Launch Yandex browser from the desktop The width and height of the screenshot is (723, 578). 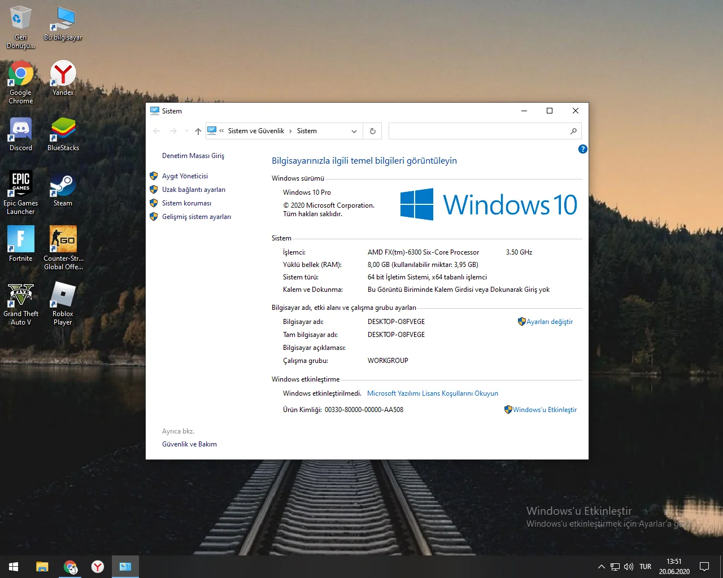coord(63,78)
